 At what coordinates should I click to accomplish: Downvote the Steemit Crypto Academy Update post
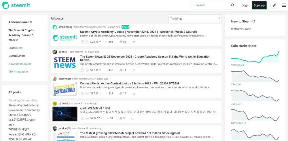(x=87, y=42)
